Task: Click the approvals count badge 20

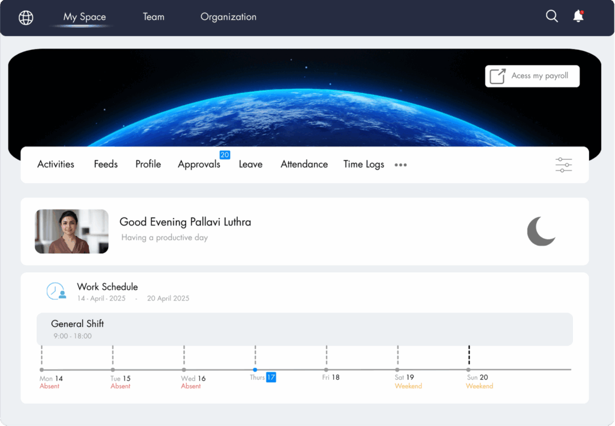Action: pos(225,155)
